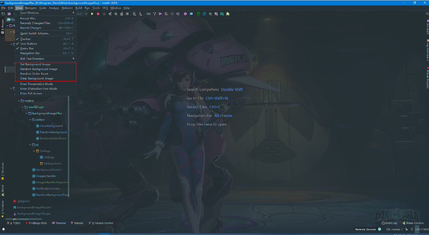
Task: Click the search magnifier icon top right
Action: pyautogui.click(x=427, y=14)
